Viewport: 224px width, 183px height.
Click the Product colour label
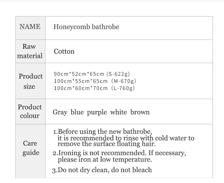click(30, 111)
